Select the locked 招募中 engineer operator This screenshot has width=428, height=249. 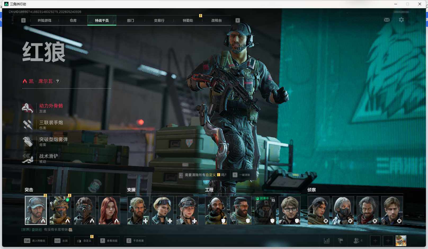265,210
